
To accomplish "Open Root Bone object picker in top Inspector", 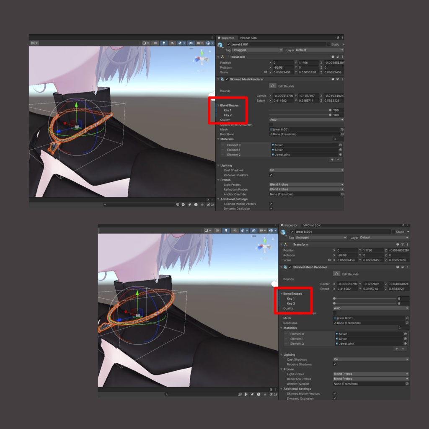I will (342, 134).
